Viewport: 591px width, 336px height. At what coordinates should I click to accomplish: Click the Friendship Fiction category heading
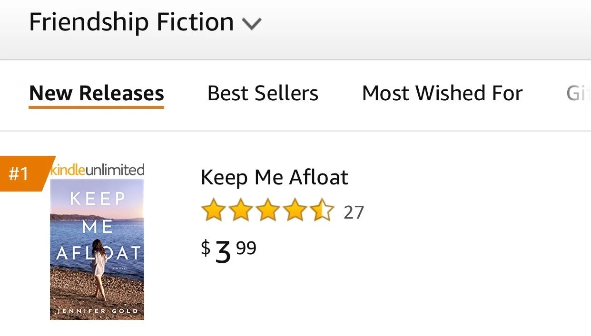[x=131, y=22]
